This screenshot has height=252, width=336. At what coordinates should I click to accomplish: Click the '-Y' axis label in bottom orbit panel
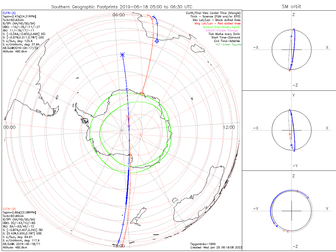256,208
